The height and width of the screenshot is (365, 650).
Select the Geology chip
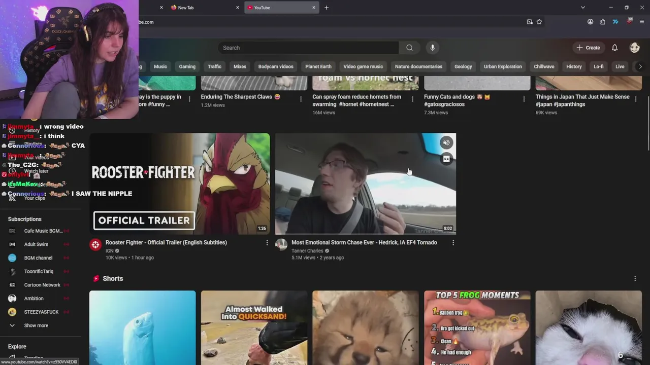(x=463, y=66)
